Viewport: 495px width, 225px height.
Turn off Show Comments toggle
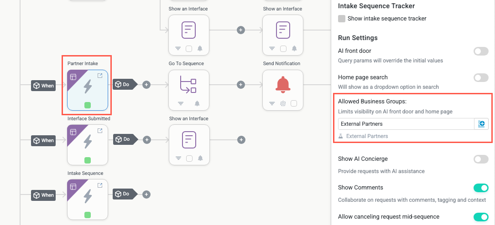click(x=481, y=188)
